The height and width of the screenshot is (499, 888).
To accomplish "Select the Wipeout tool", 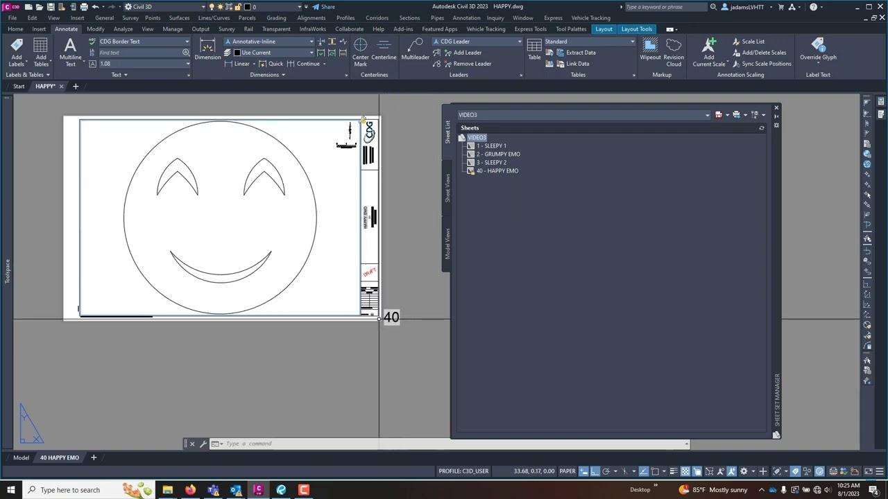I will pos(650,49).
